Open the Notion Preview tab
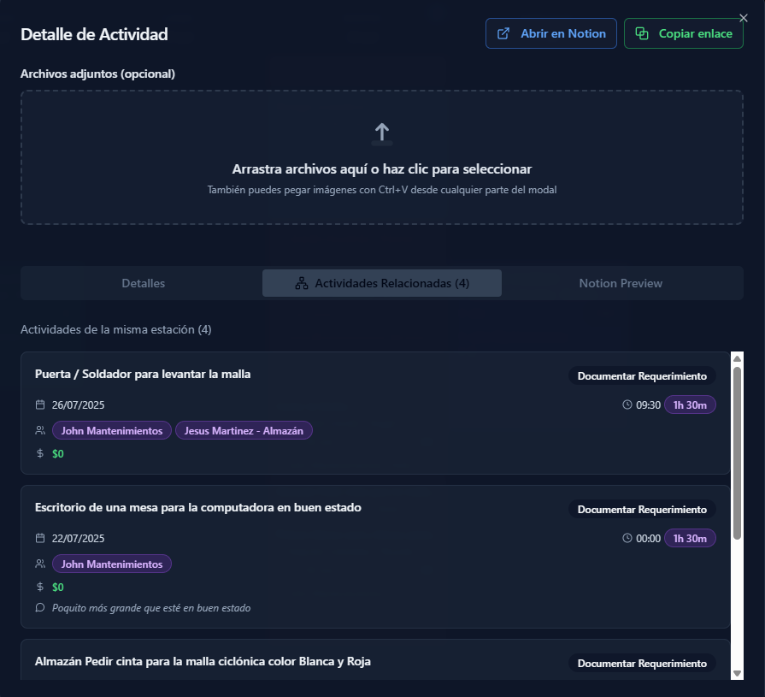The width and height of the screenshot is (765, 697). tap(621, 283)
